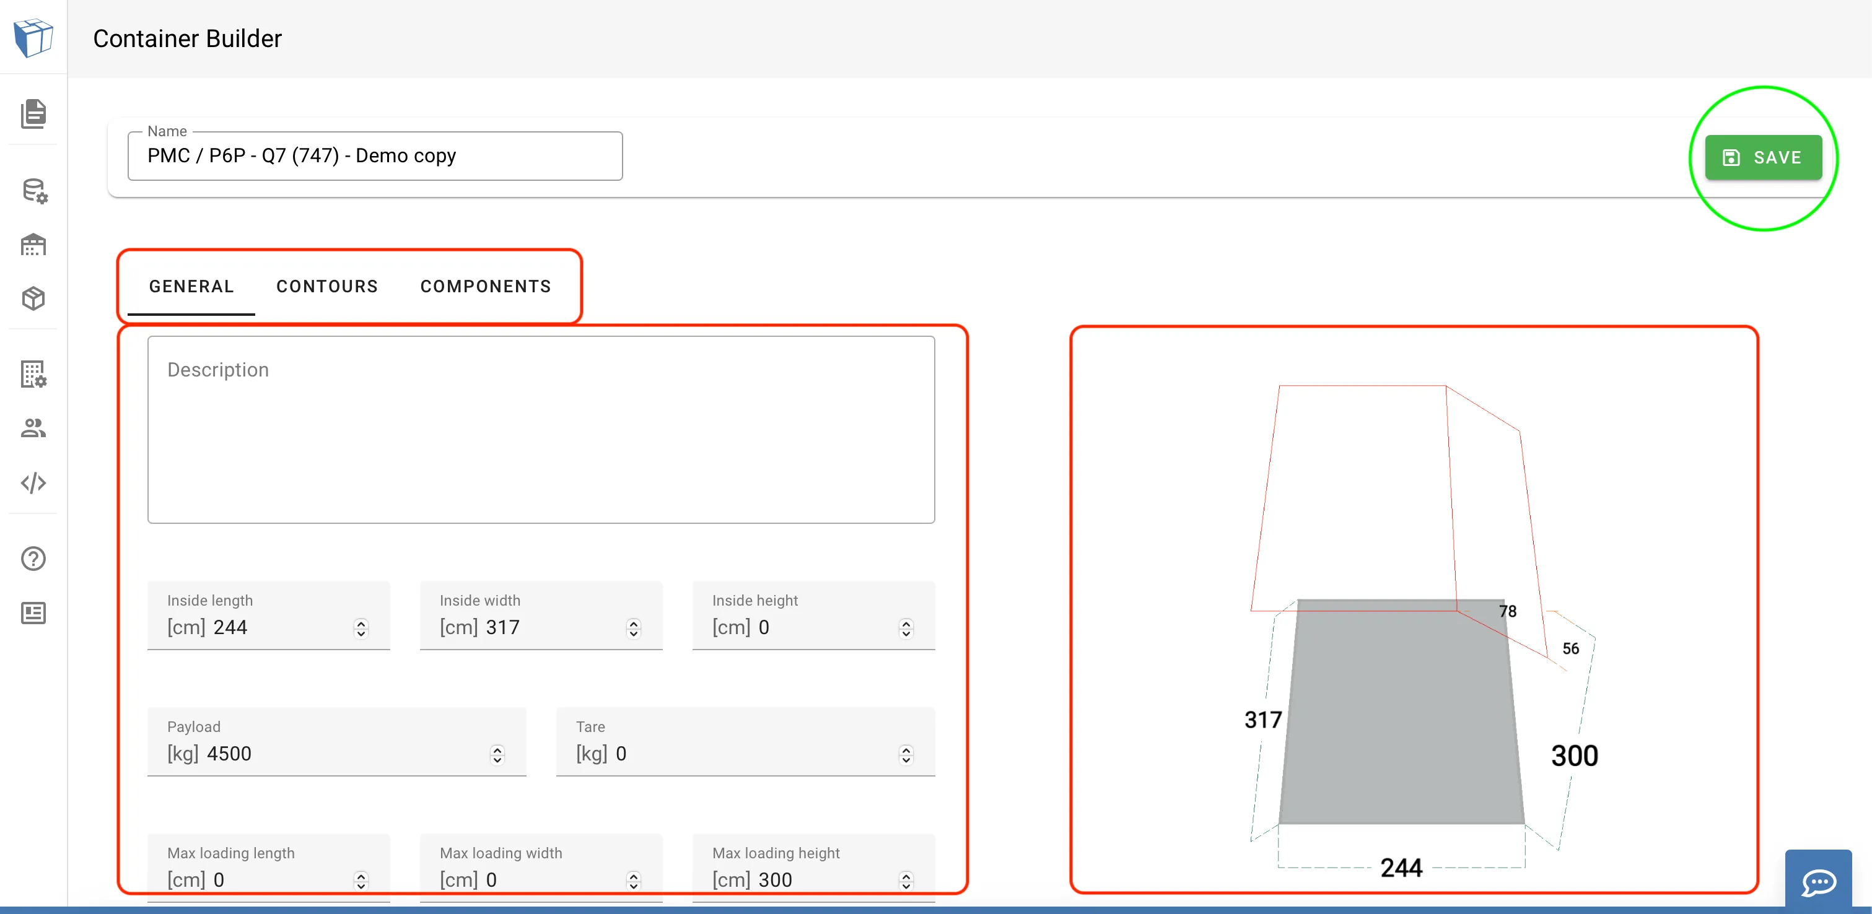Open the database settings sidebar icon
The image size is (1872, 914).
pos(33,191)
